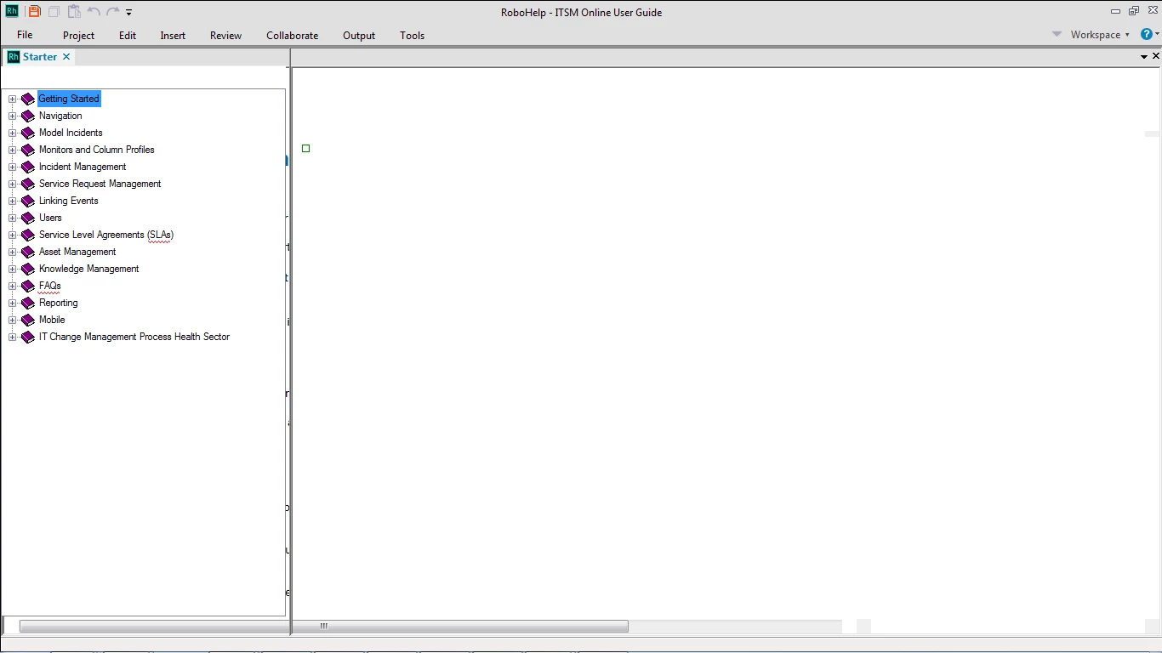
Task: Click the book icon beside Asset Management
Action: click(28, 252)
